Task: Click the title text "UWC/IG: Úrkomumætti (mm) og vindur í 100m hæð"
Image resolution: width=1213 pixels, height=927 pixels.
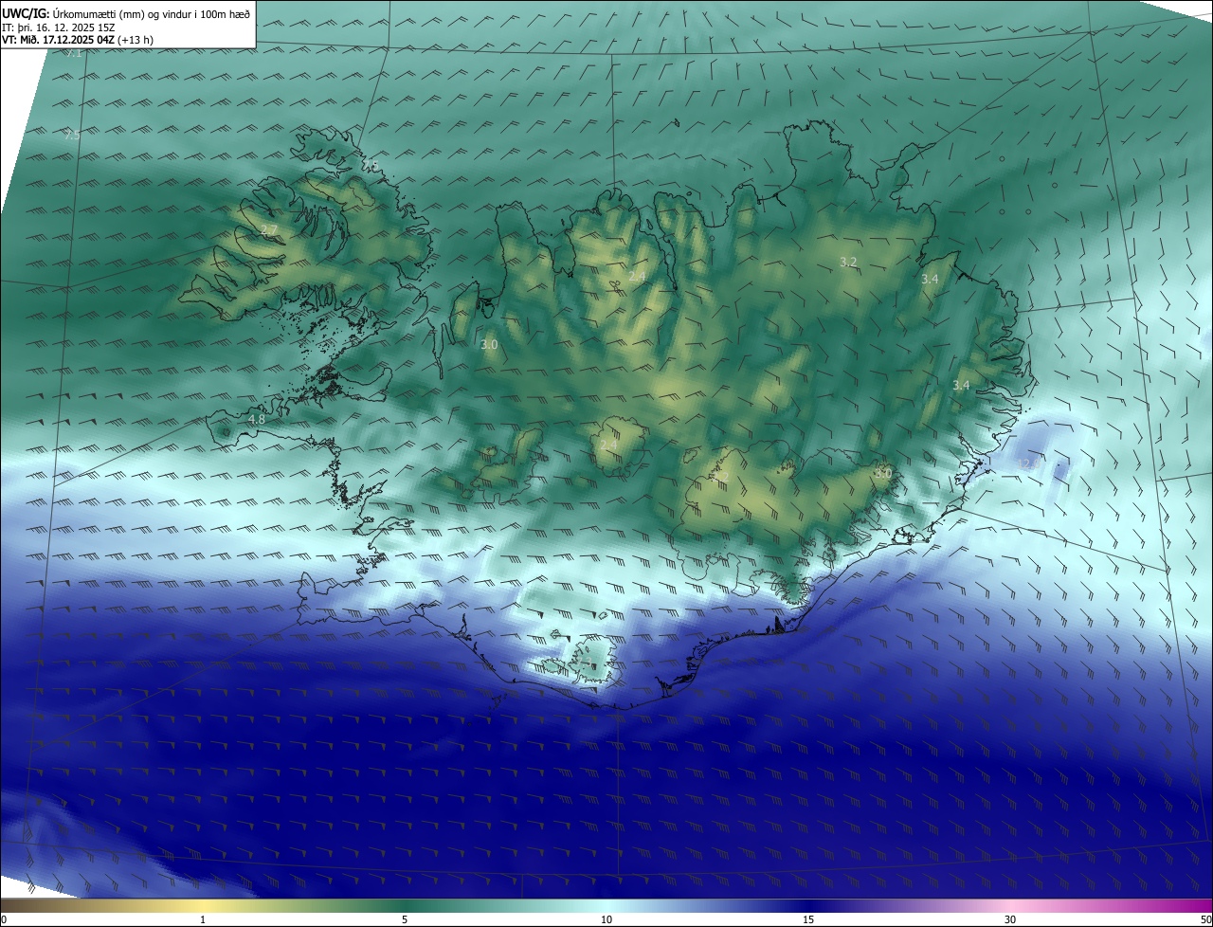Action: (x=126, y=12)
